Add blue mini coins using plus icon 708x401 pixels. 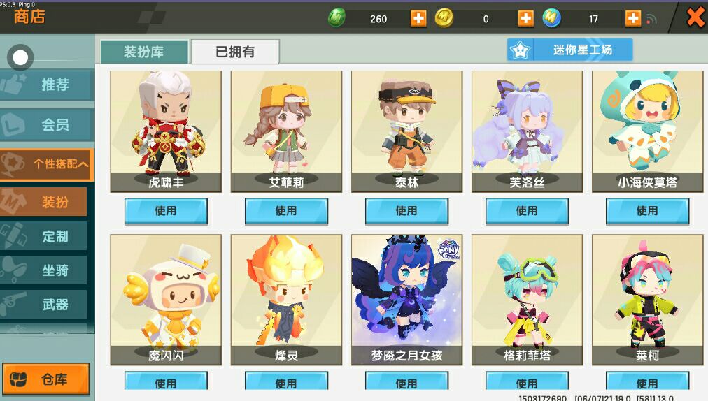tap(633, 18)
